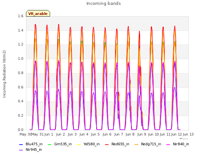Click the Jun 6 x-axis date label
The image size is (208, 156).
(107, 134)
